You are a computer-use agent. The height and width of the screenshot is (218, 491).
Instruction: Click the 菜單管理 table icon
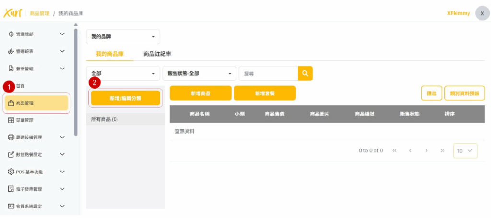pyautogui.click(x=11, y=120)
